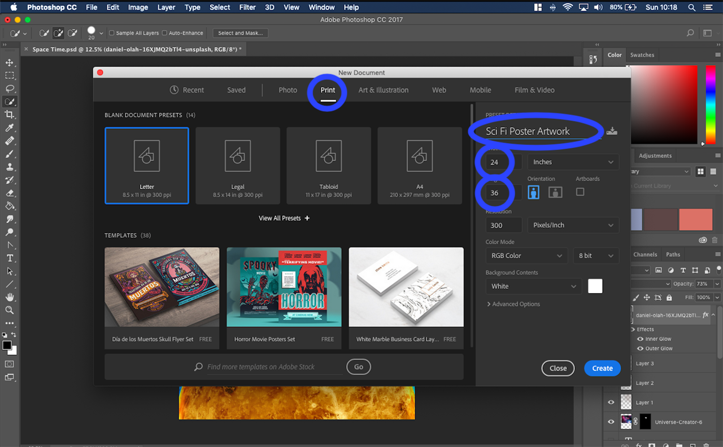Open the Pixels/Inch resolution units dropdown

(573, 225)
